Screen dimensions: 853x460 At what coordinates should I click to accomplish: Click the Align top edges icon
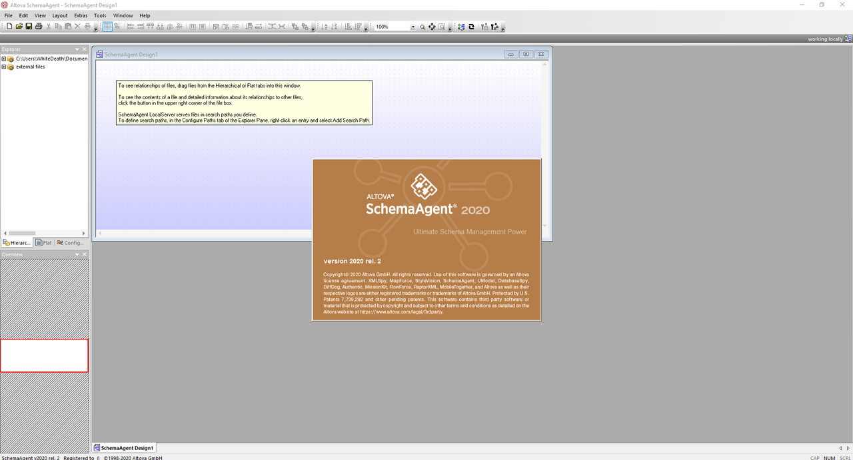click(x=150, y=27)
